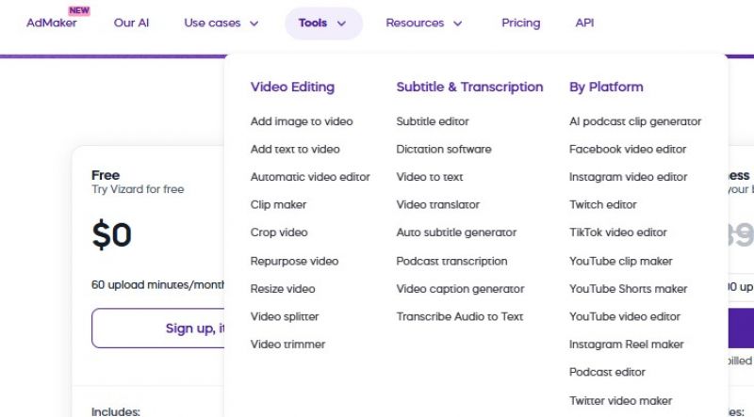Open Dictation software
Viewport: 754px width, 417px height.
click(x=444, y=150)
